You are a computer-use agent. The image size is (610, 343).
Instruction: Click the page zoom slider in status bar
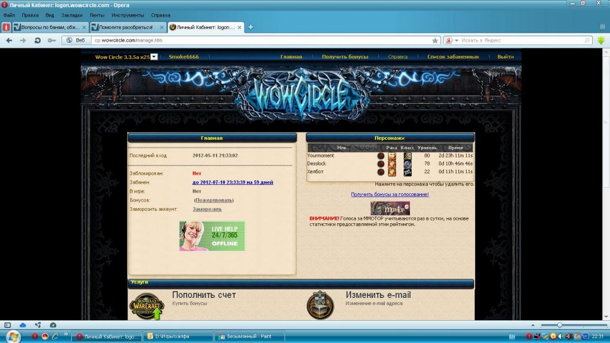pyautogui.click(x=560, y=325)
